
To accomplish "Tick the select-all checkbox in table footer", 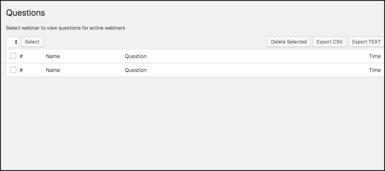I will pyautogui.click(x=13, y=70).
